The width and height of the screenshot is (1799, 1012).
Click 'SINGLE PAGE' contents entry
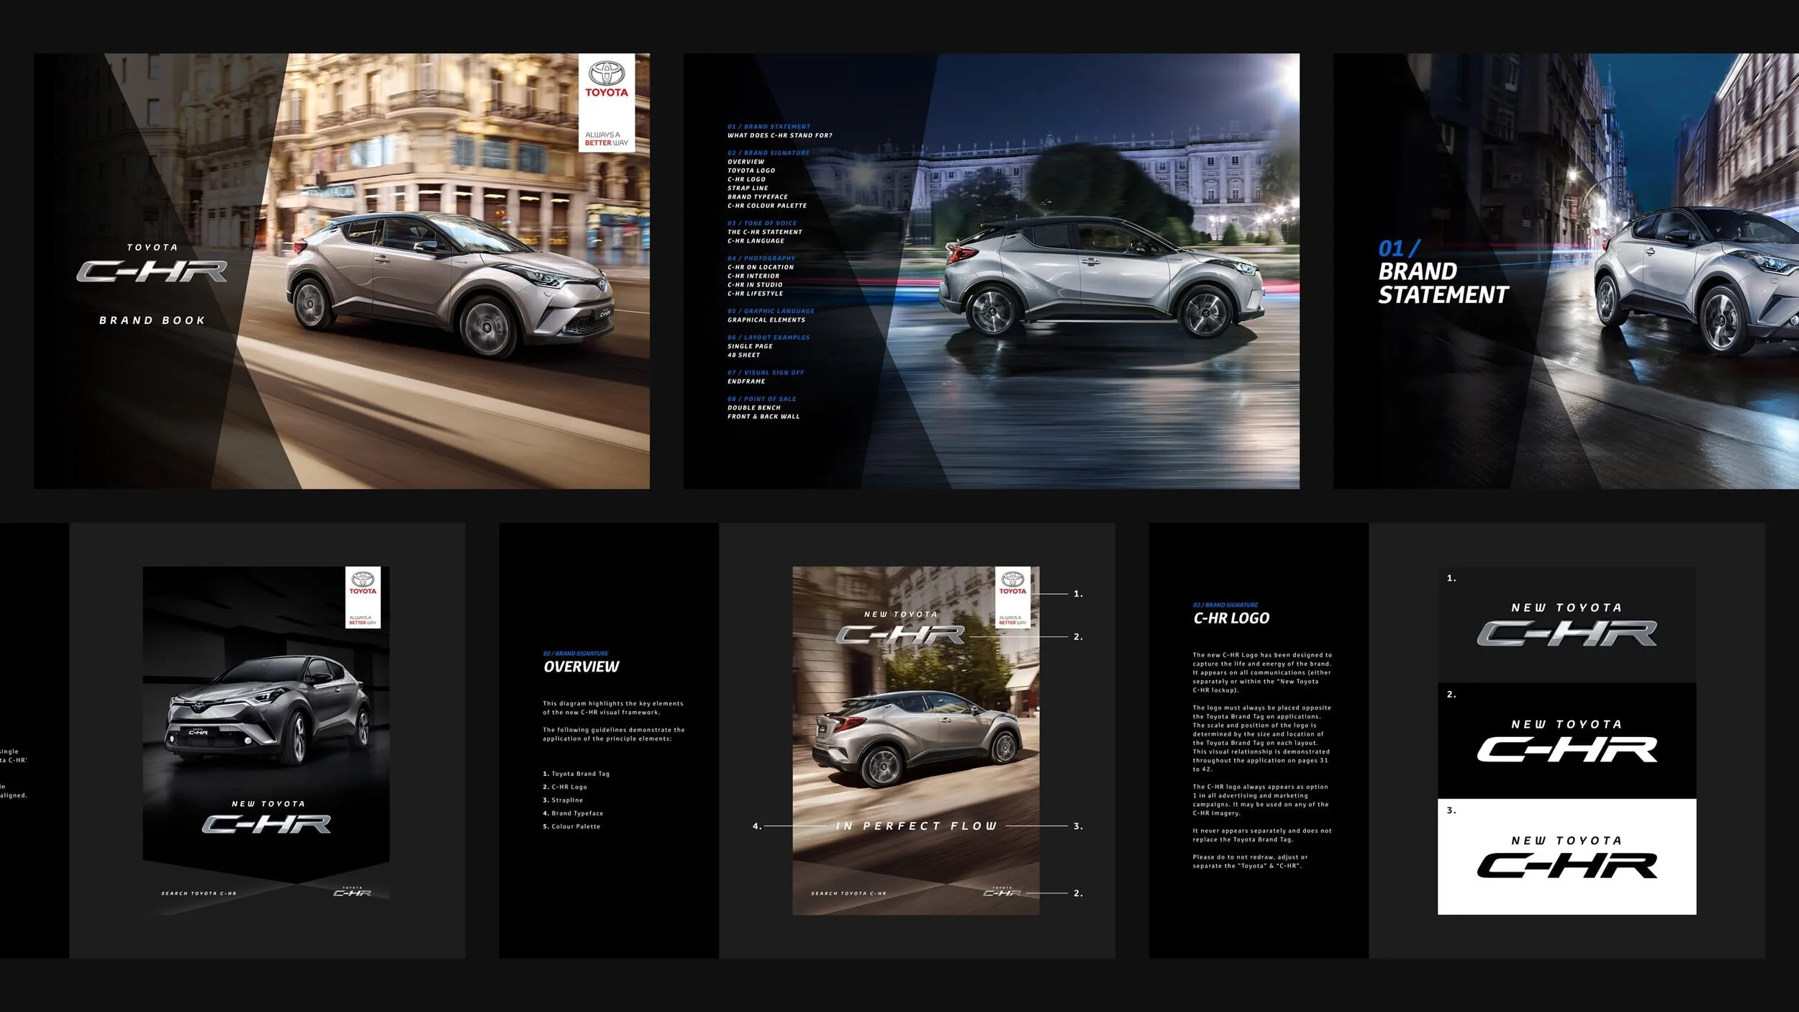point(750,346)
